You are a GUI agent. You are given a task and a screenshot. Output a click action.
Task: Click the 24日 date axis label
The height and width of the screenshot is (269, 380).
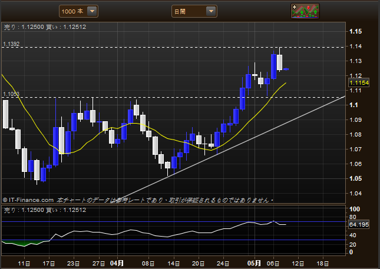point(223,264)
